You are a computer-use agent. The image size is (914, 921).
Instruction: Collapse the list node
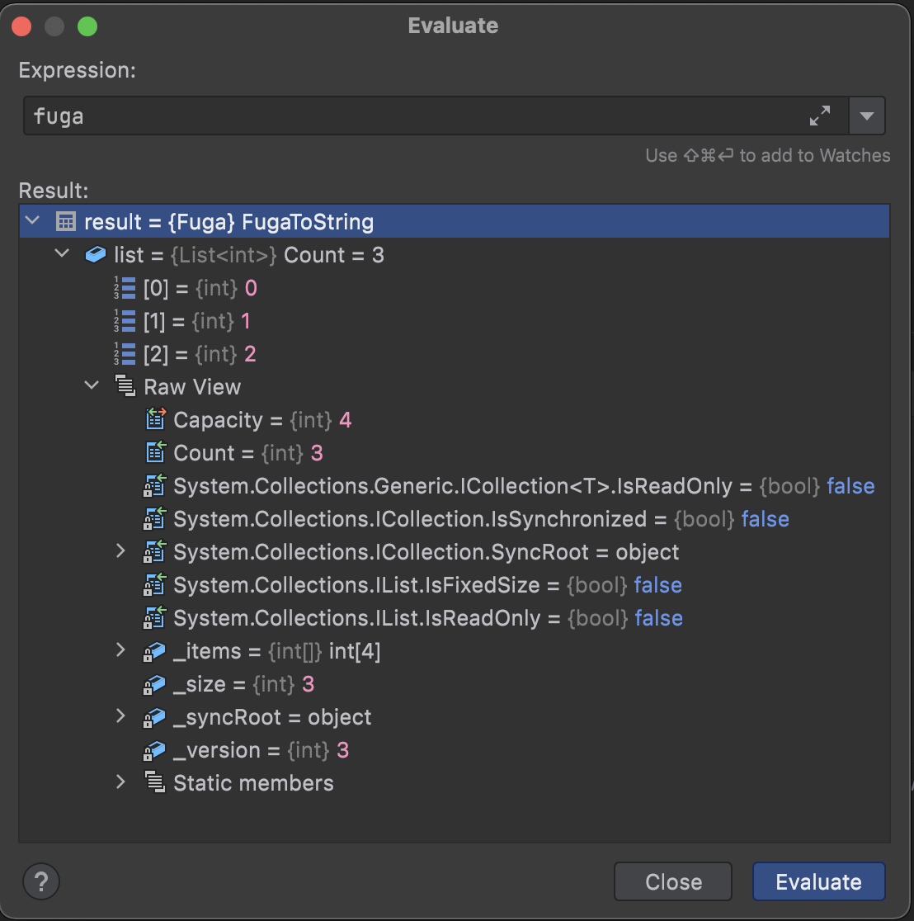62,253
